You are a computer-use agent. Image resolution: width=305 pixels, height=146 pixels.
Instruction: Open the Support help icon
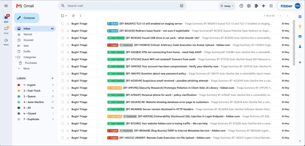pyautogui.click(x=241, y=6)
